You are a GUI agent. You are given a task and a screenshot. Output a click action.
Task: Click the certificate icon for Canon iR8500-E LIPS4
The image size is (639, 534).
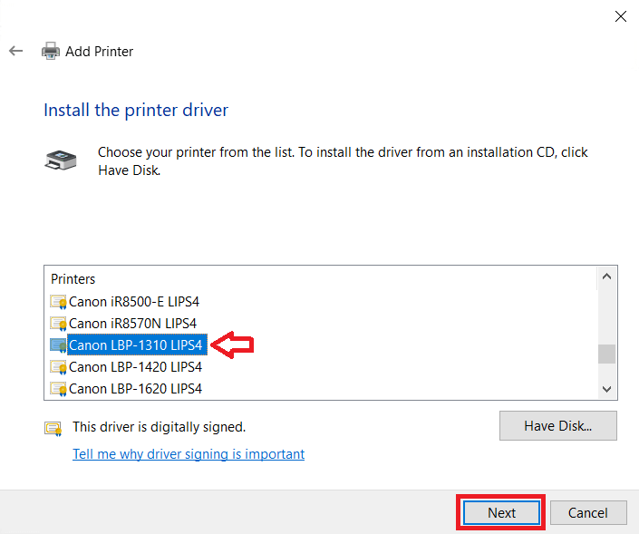(58, 302)
